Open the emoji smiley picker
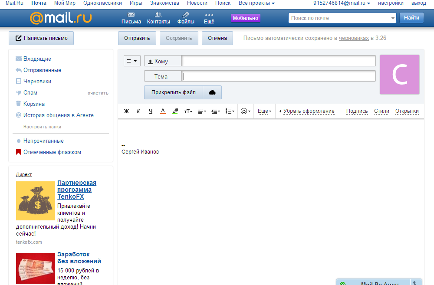Image resolution: width=434 pixels, height=285 pixels. point(245,111)
